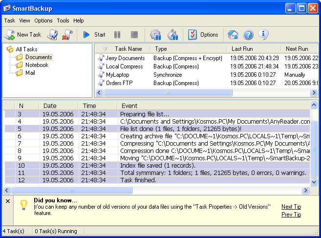Select the Creating archive file log row
This screenshot has width=321, height=238.
click(x=156, y=136)
